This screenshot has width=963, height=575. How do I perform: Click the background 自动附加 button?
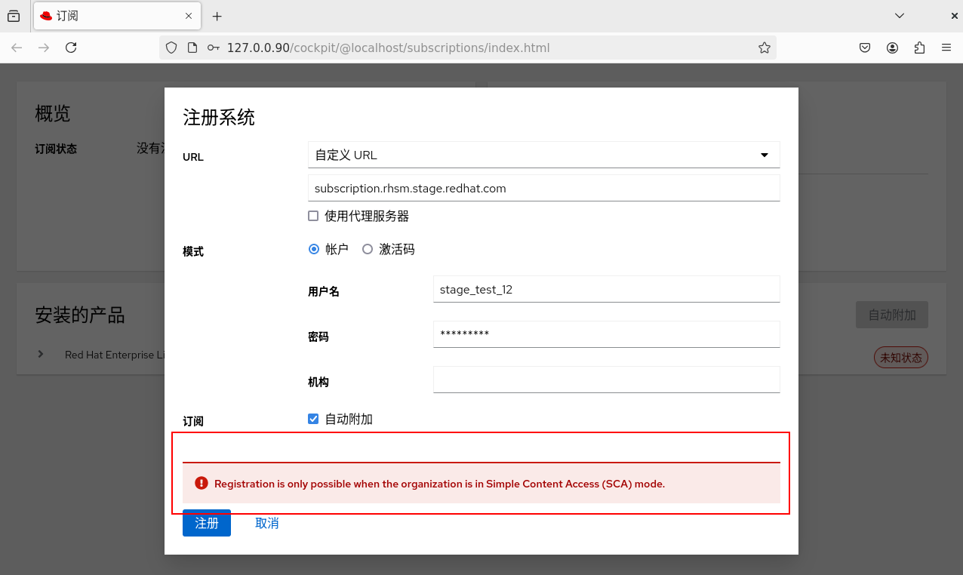pos(892,315)
